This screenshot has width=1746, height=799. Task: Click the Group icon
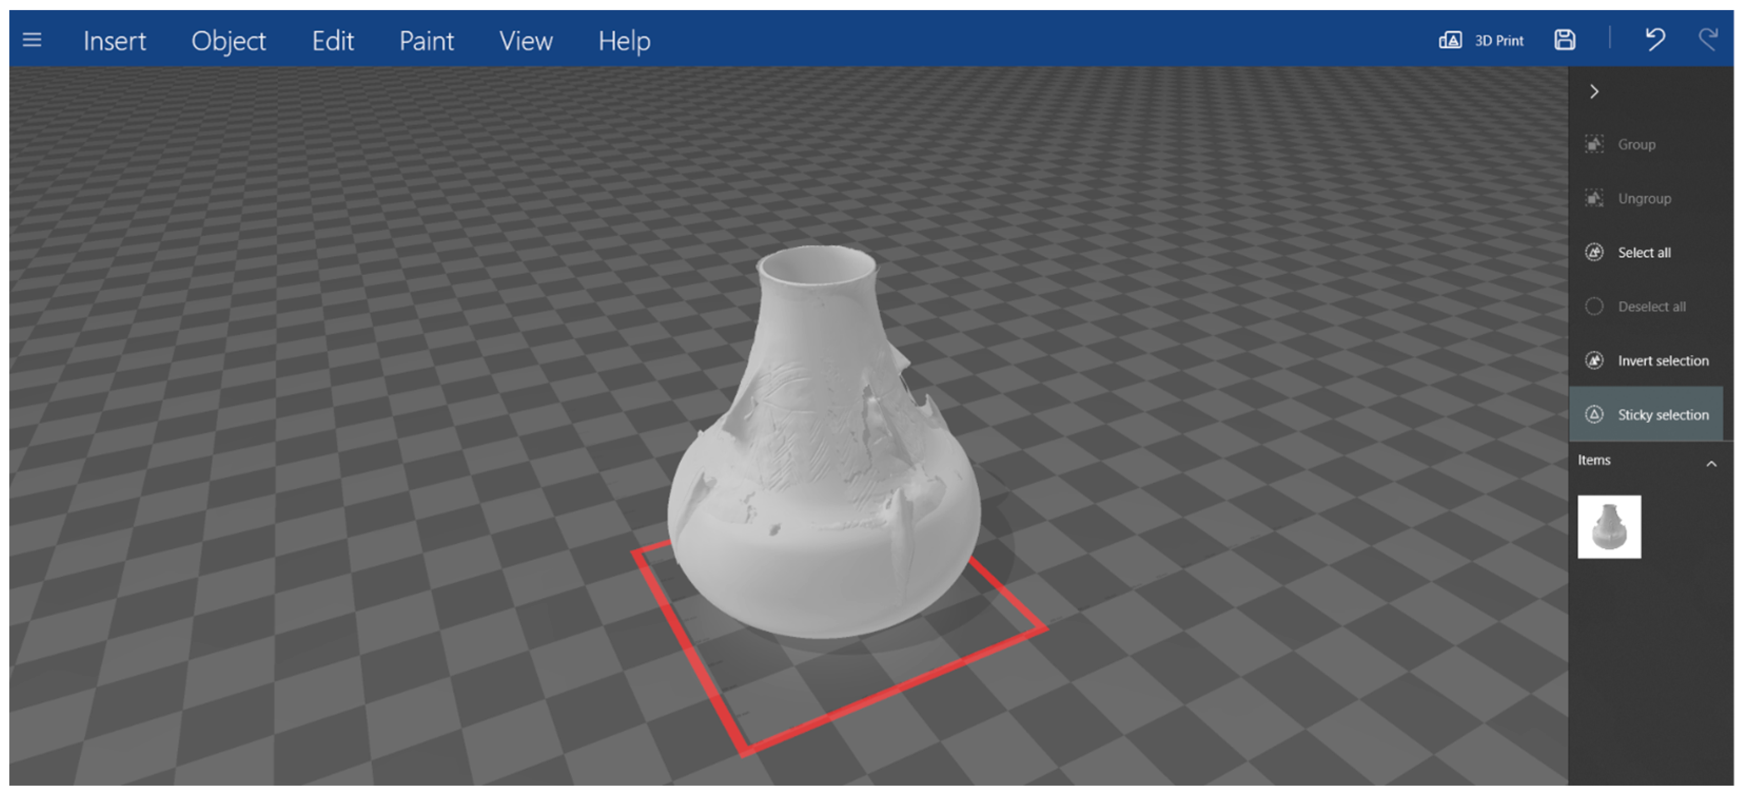(1594, 144)
